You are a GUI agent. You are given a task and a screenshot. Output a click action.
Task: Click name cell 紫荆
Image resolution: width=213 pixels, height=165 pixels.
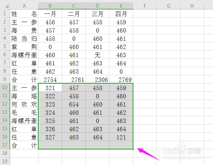(x=24, y=47)
